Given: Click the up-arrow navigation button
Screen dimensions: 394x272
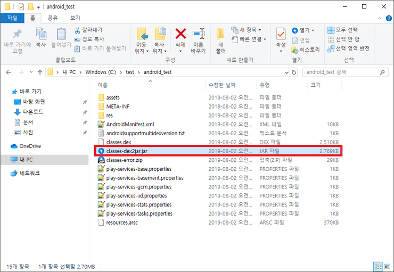Looking at the screenshot, I should point(37,72).
